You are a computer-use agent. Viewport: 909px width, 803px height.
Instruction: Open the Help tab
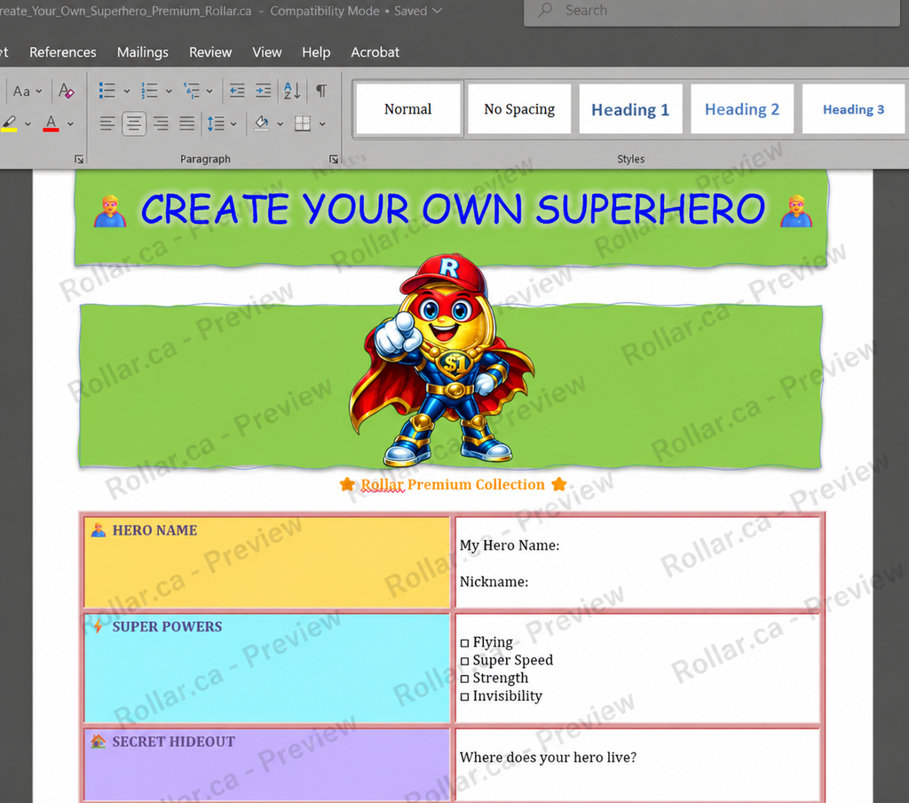click(316, 52)
